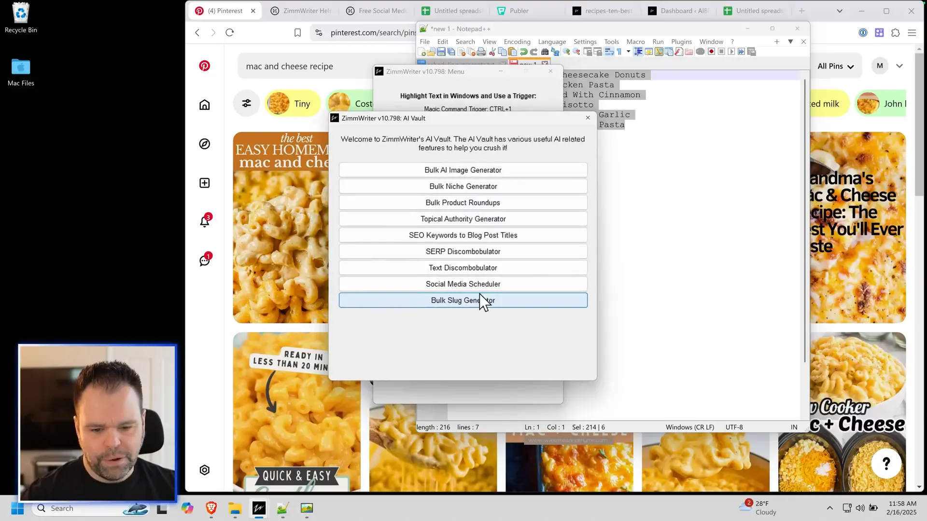Click the New file icon in Notepad++ toolbar

pyautogui.click(x=421, y=52)
